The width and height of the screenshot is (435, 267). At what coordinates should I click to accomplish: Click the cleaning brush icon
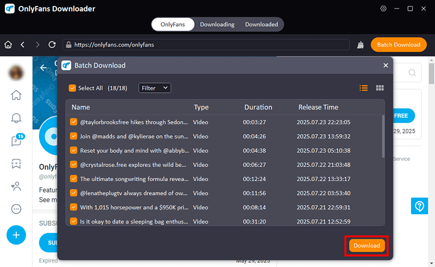(361, 44)
